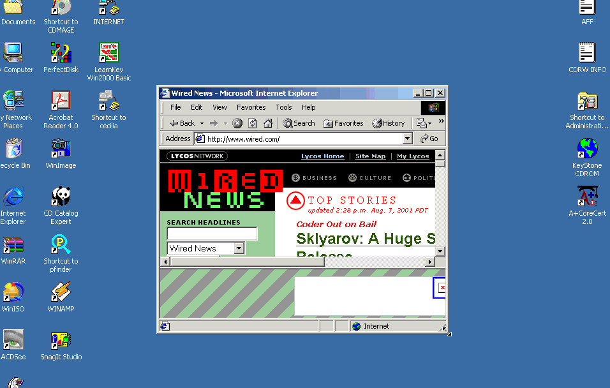Select the KeyStone CDROM globe icon
The width and height of the screenshot is (610, 388).
click(x=587, y=158)
